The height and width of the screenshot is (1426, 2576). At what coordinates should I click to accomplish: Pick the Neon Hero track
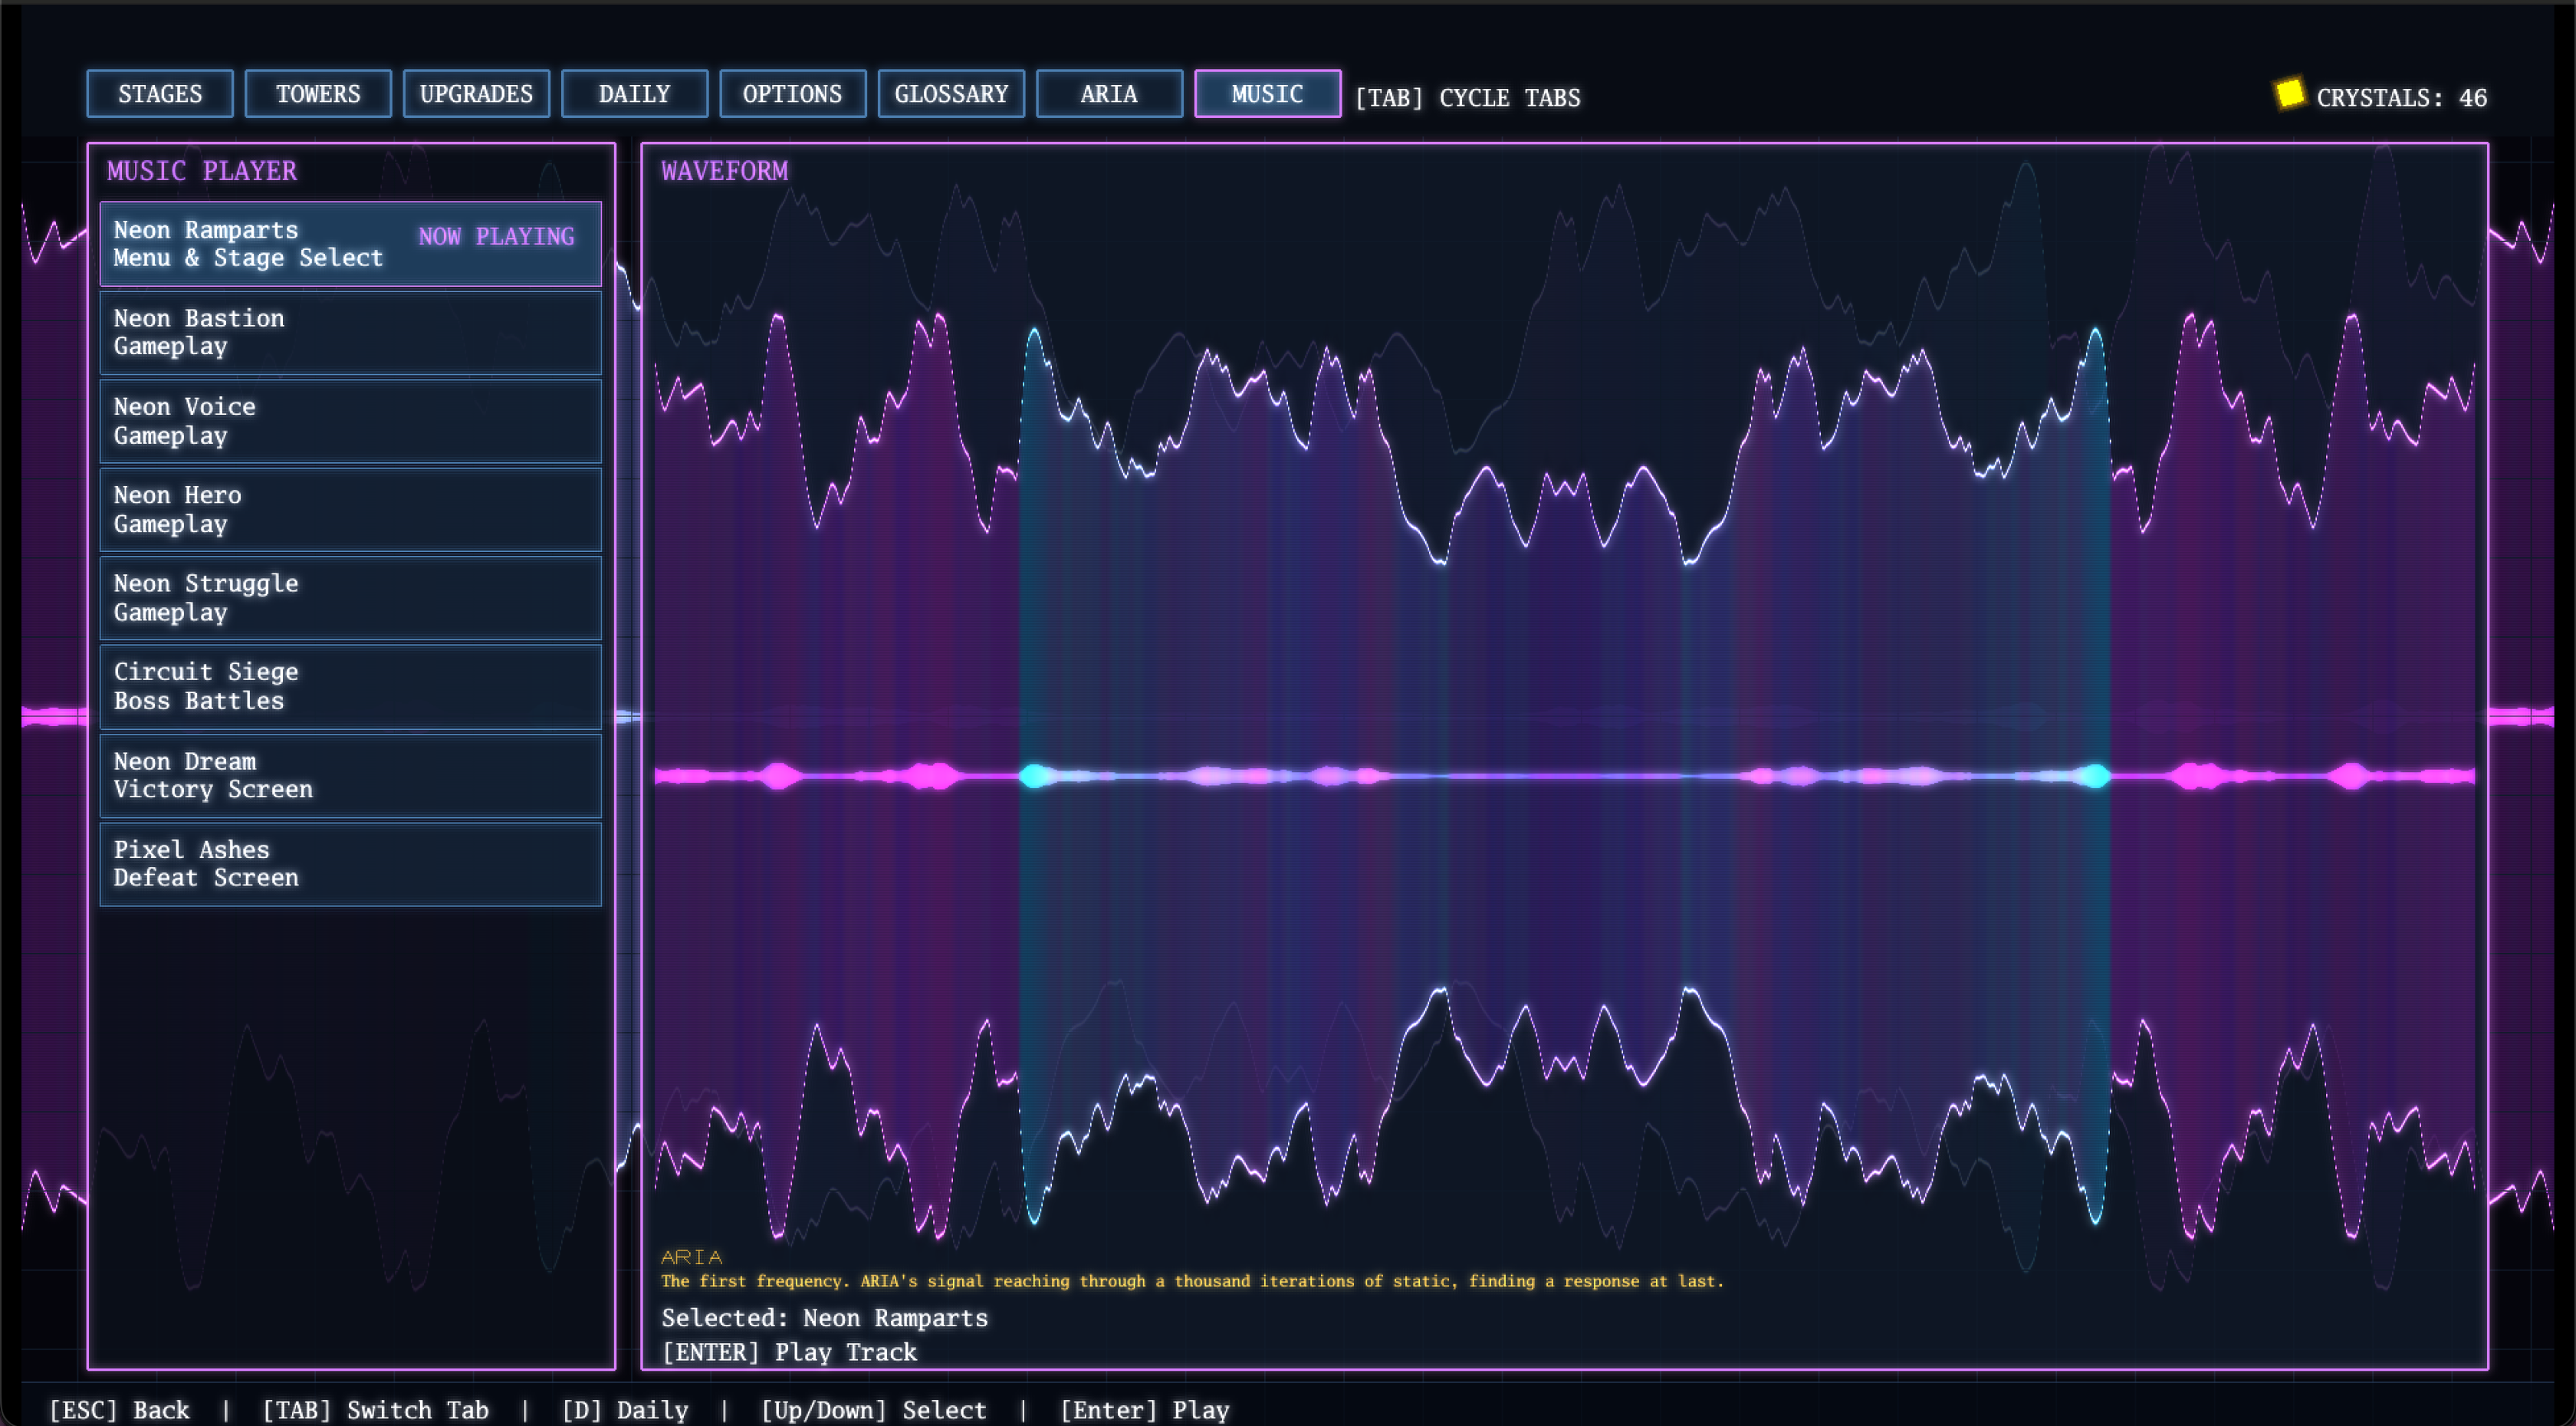tap(350, 509)
